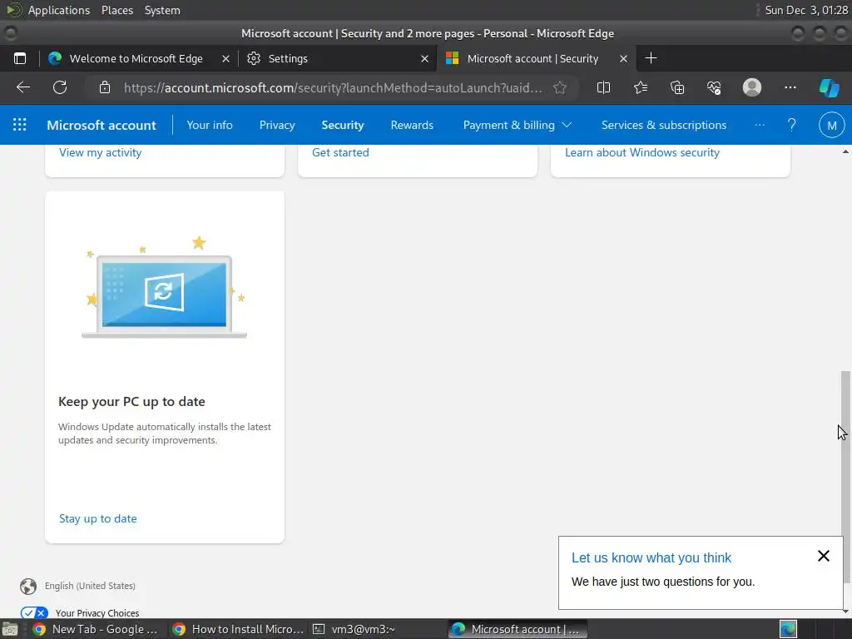Refresh the page with the reload icon

[60, 87]
